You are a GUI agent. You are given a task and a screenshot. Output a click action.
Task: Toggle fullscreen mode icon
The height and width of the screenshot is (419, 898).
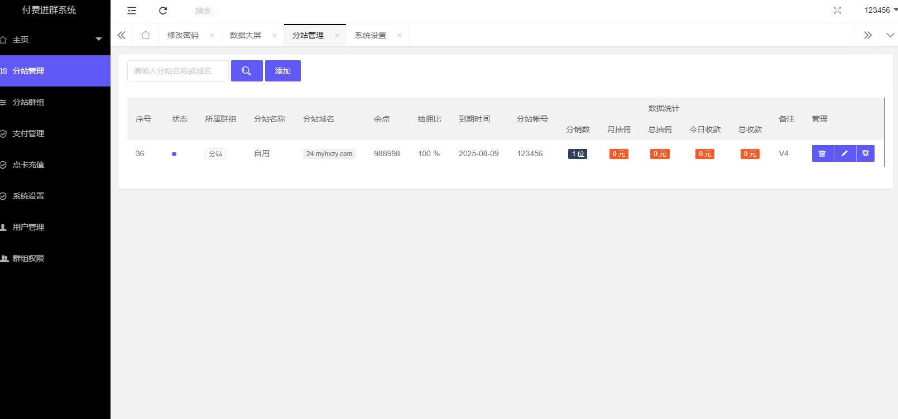coord(837,11)
